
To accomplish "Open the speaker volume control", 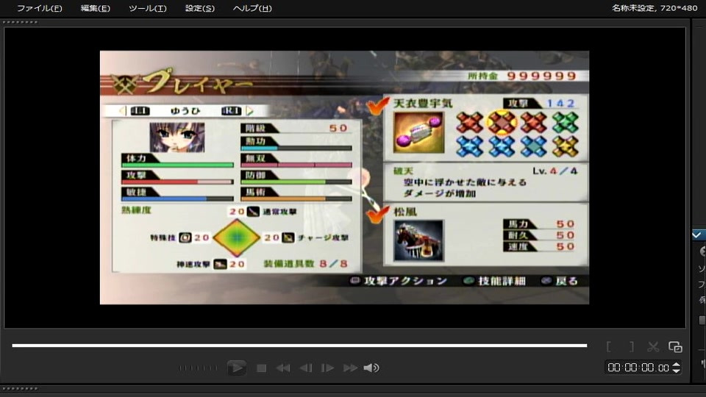I will 371,368.
